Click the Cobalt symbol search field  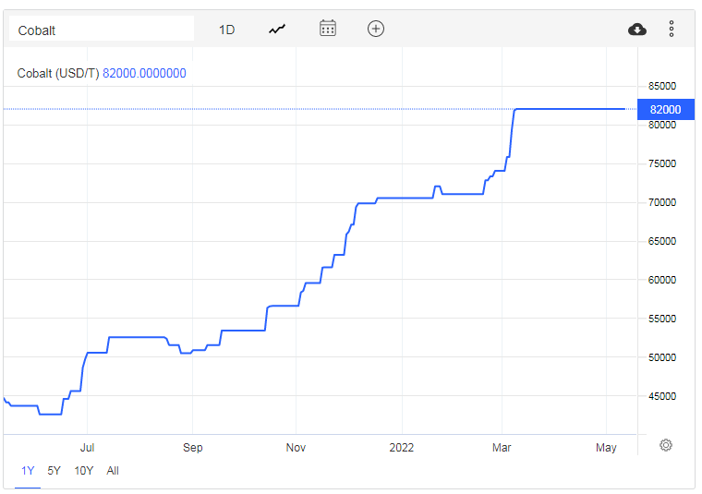[102, 30]
